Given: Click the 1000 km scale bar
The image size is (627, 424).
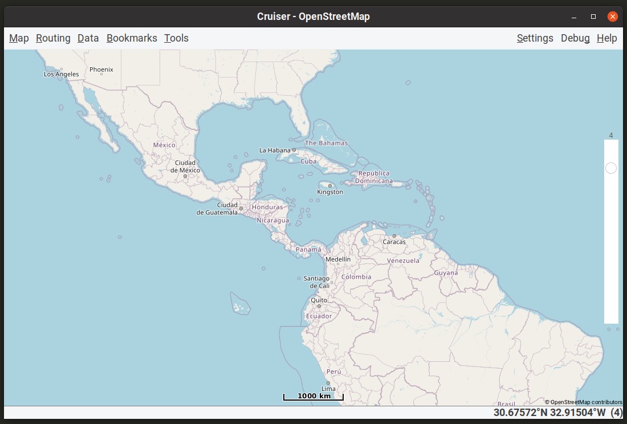Looking at the screenshot, I should pyautogui.click(x=313, y=397).
